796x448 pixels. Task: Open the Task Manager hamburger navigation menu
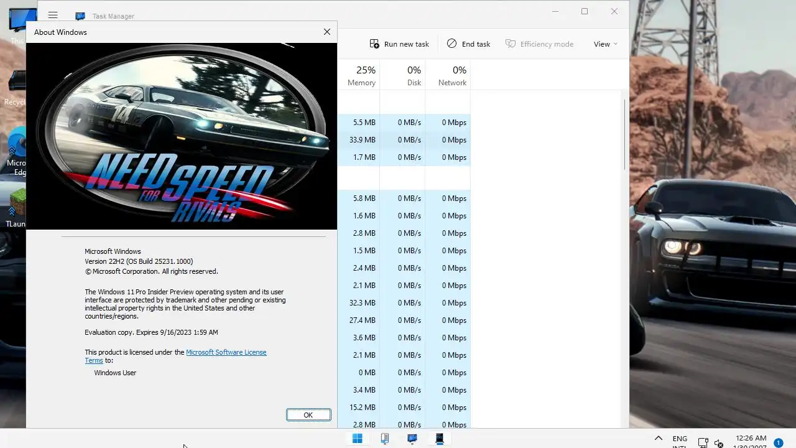click(53, 16)
